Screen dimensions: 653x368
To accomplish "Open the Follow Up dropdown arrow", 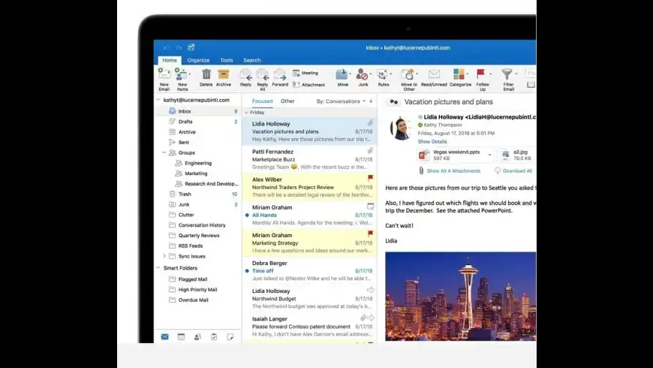I will point(491,74).
